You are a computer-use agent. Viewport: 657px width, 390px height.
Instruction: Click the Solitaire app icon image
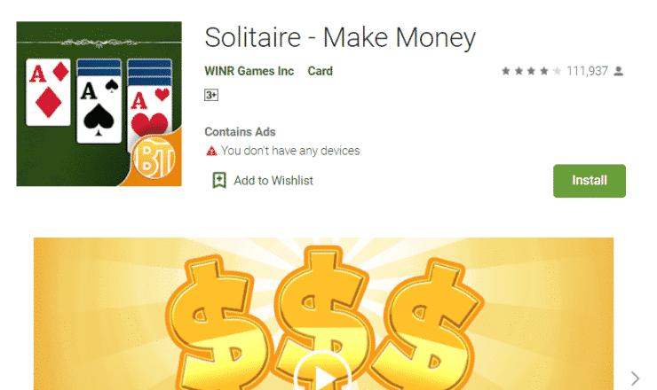coord(99,104)
